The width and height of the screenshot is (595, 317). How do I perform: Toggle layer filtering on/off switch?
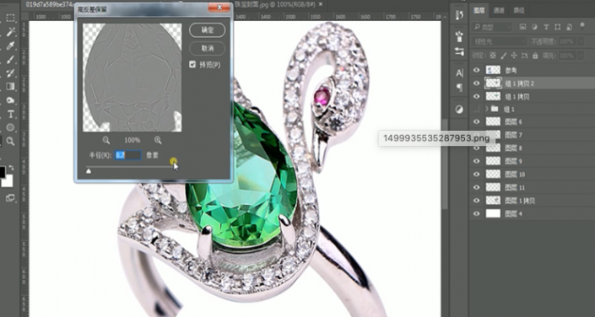point(582,26)
